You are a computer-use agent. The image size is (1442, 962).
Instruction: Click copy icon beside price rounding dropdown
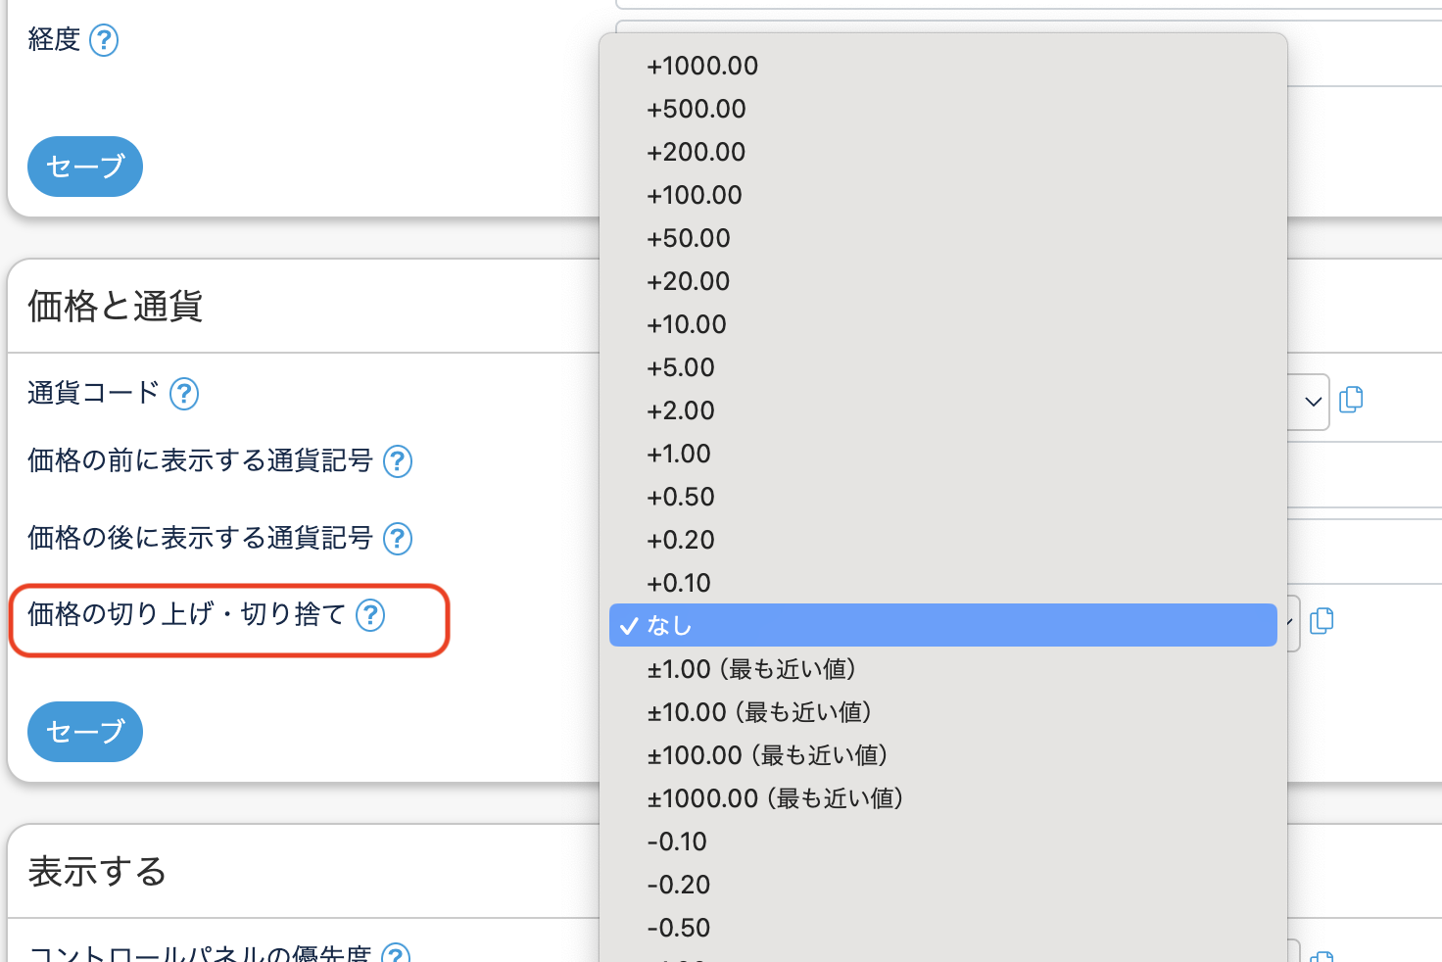[x=1322, y=621]
